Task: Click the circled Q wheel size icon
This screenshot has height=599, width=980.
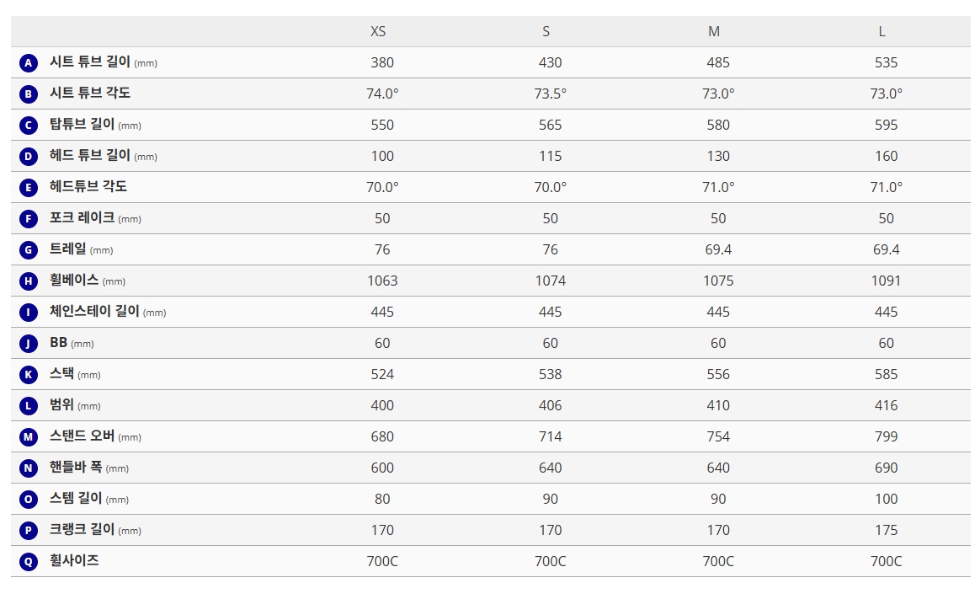Action: point(29,562)
